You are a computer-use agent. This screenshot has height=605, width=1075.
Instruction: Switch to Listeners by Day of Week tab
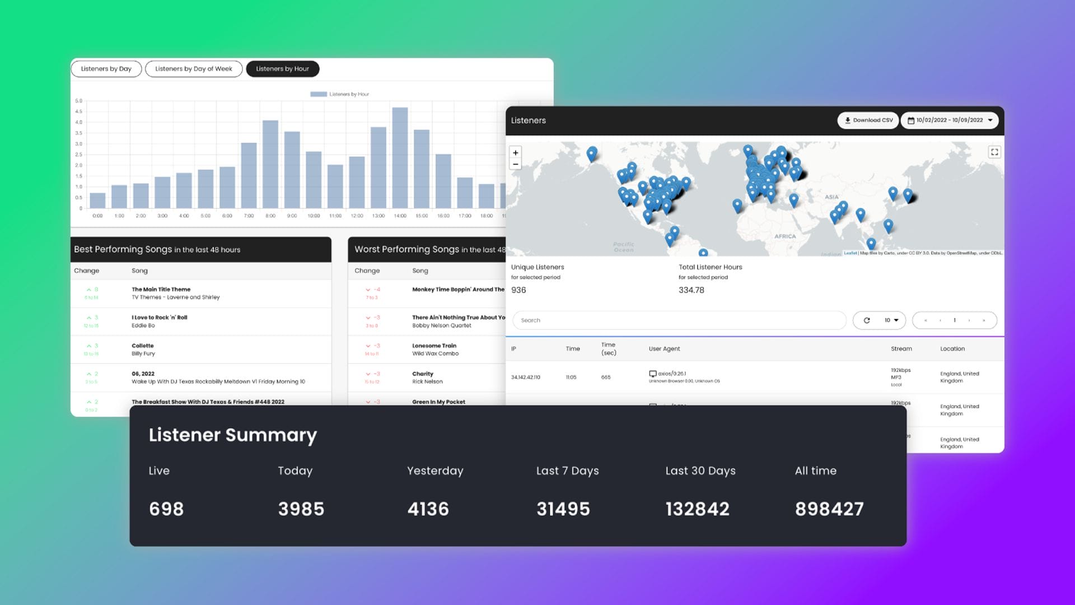tap(193, 69)
